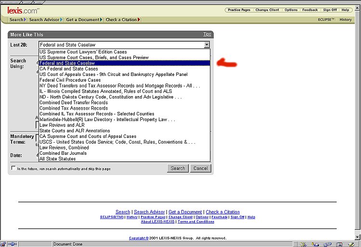
Task: Open the Search Advisor tab
Action: point(46,20)
